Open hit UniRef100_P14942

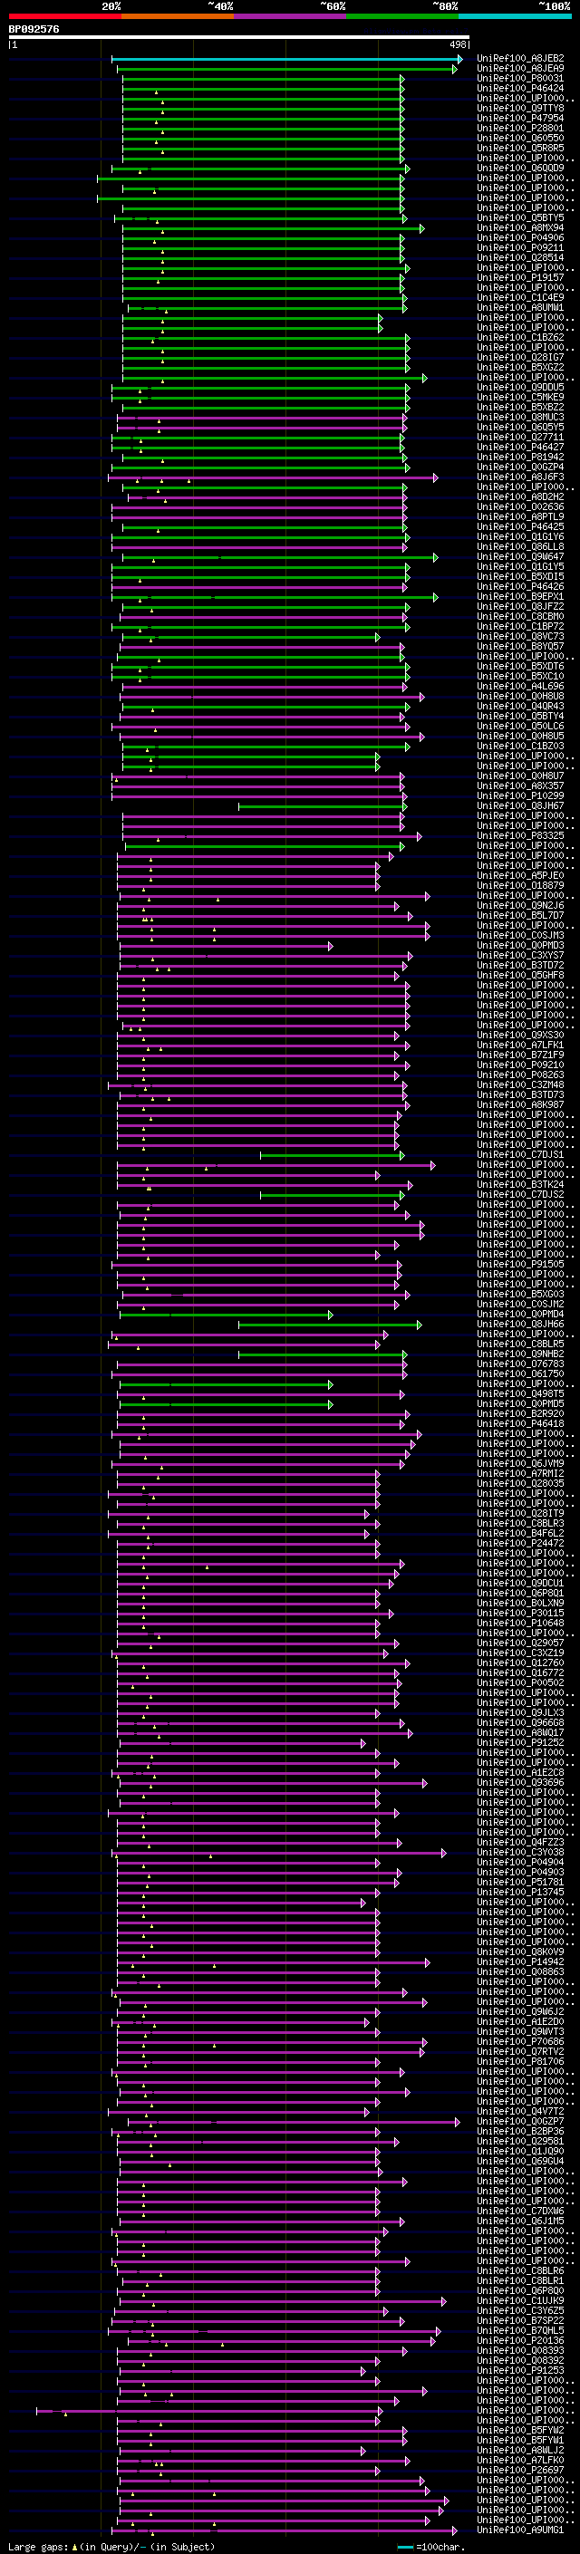pyautogui.click(x=520, y=1961)
